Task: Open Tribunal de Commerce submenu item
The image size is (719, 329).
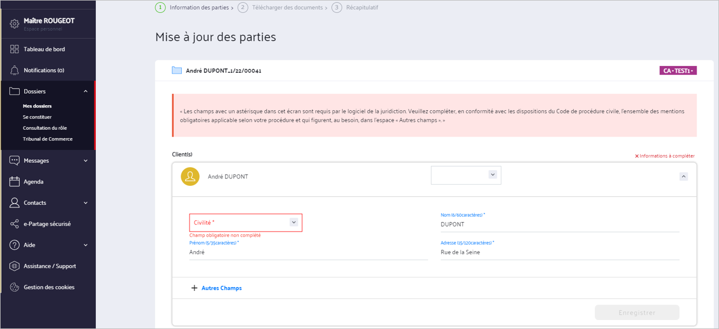Action: click(48, 139)
